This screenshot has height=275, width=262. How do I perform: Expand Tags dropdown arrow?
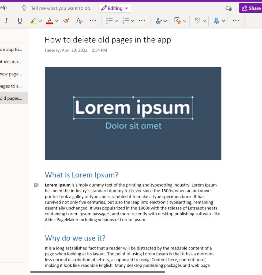click(x=185, y=21)
